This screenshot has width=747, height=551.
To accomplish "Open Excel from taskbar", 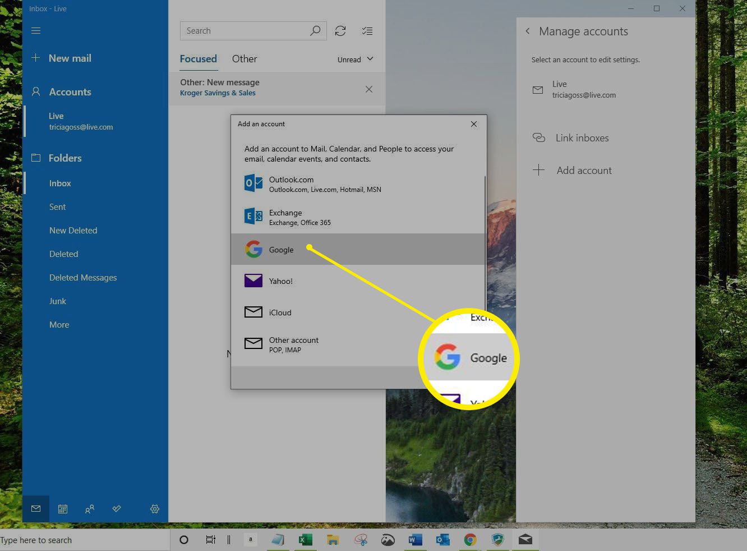I will click(305, 540).
